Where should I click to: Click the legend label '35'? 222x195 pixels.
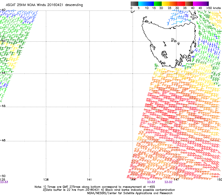(x=185, y=8)
